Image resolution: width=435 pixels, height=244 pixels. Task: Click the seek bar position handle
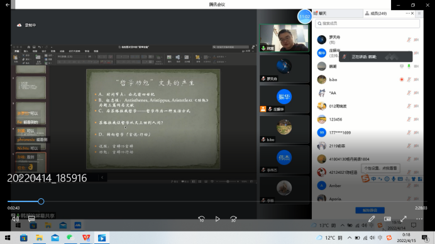coord(41,201)
